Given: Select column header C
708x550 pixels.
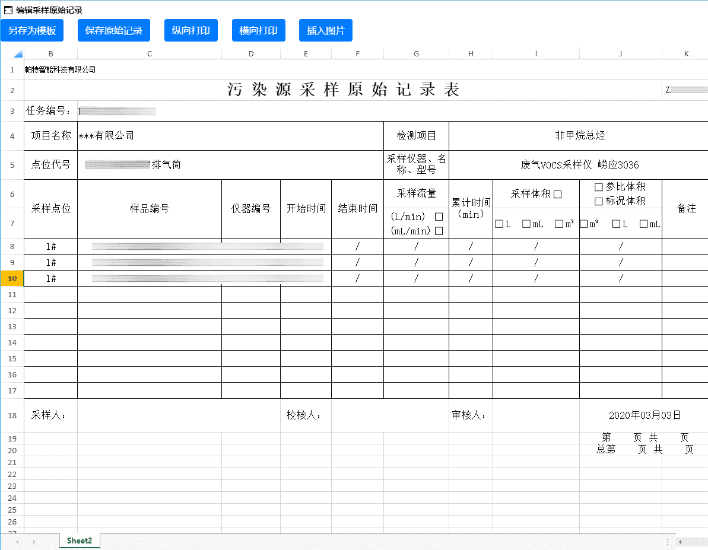Looking at the screenshot, I should [x=150, y=54].
